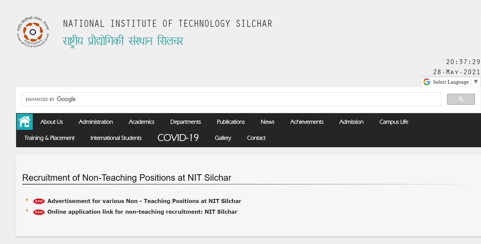Open Online application link for non-teaching recruitment
The height and width of the screenshot is (244, 481).
pyautogui.click(x=143, y=212)
